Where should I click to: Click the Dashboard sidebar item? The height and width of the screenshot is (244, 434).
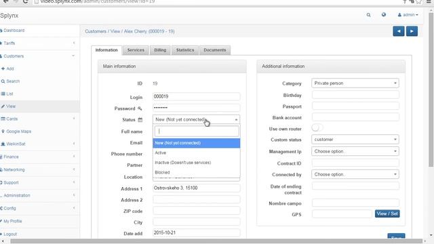39,30
